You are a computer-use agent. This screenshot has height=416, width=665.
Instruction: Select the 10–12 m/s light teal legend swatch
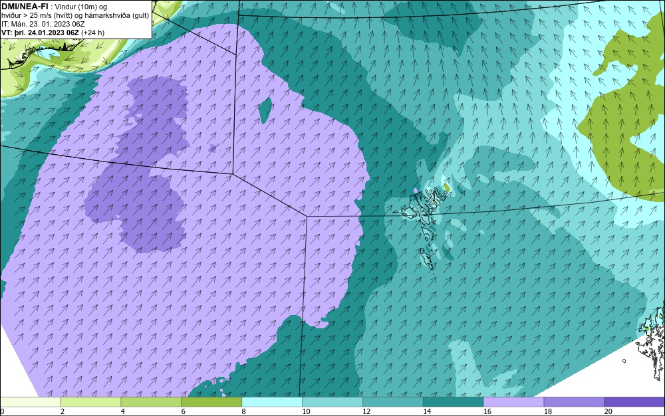pos(332,402)
